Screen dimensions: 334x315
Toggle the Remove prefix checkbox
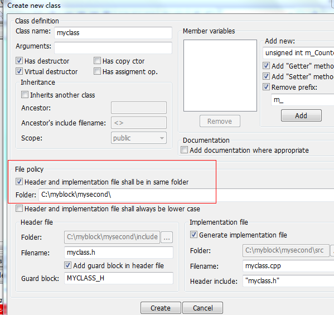(266, 87)
